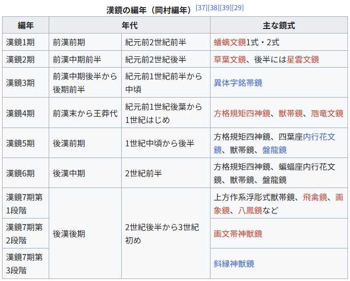Click the 年代 column header
The height and width of the screenshot is (281, 350).
point(129,25)
